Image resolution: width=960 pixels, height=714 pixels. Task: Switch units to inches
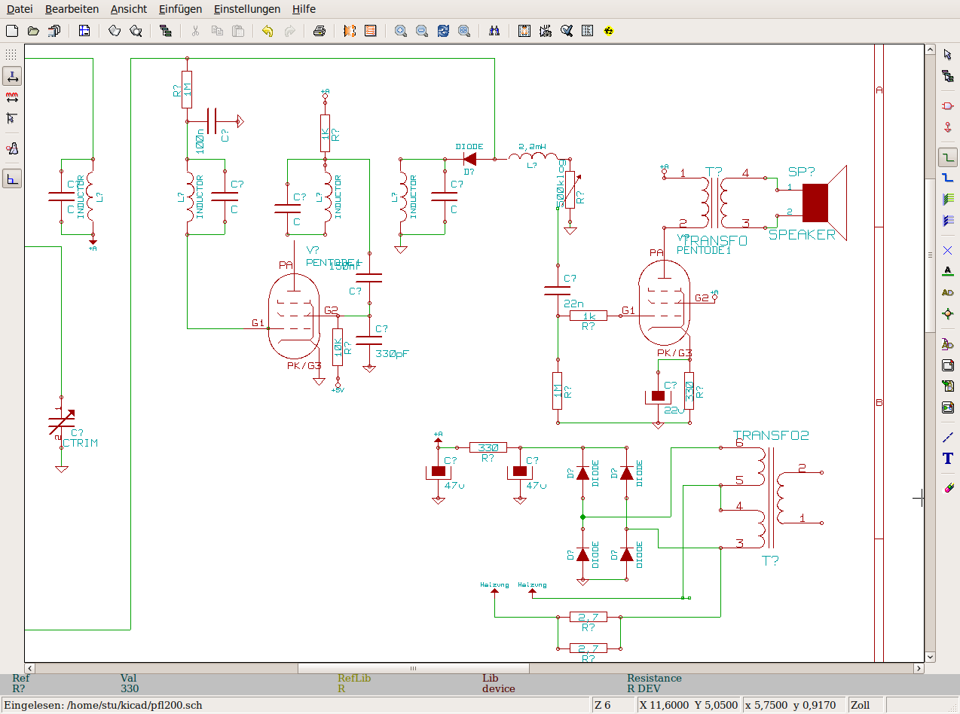(x=11, y=76)
